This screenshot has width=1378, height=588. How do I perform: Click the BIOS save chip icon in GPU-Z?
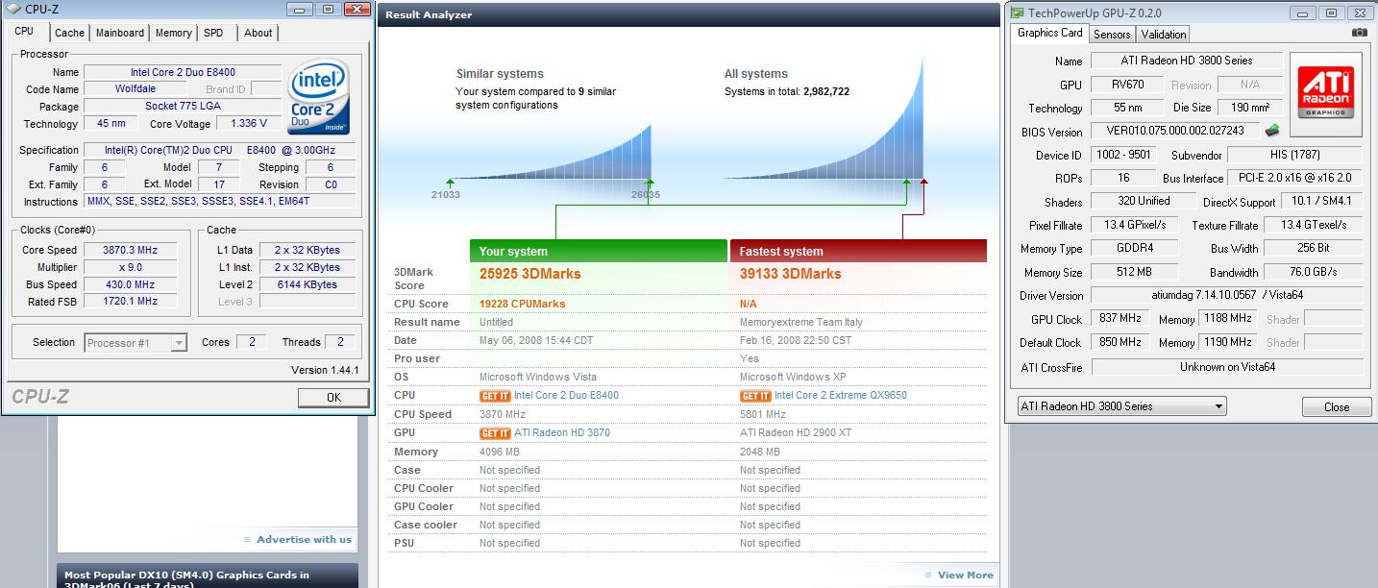1272,131
